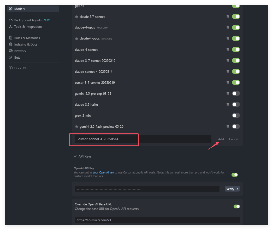
Task: Click the base URL field with api.mkeai.com
Action: click(x=157, y=220)
